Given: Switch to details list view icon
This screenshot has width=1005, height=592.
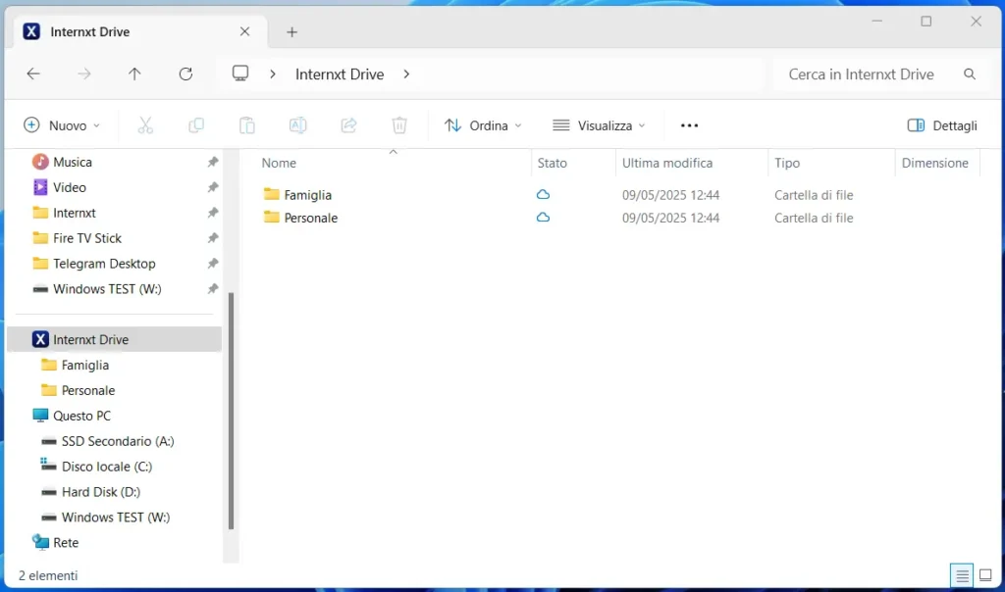Looking at the screenshot, I should click(962, 575).
